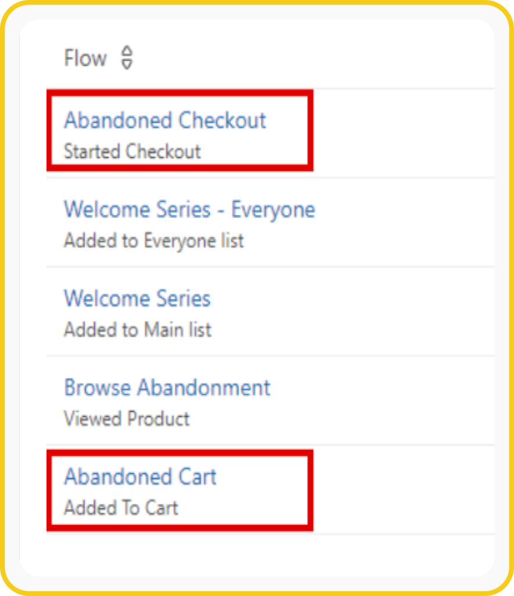Image resolution: width=514 pixels, height=596 pixels.
Task: Click the Added to Everyone list text
Action: click(154, 240)
